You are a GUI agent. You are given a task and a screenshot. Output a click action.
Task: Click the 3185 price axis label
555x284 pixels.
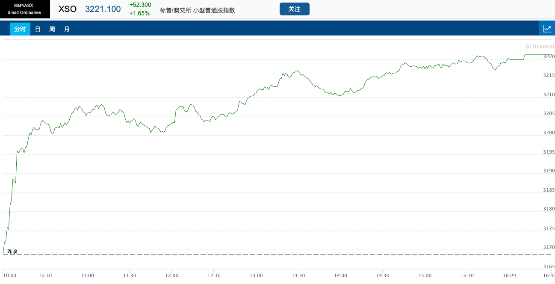click(549, 190)
